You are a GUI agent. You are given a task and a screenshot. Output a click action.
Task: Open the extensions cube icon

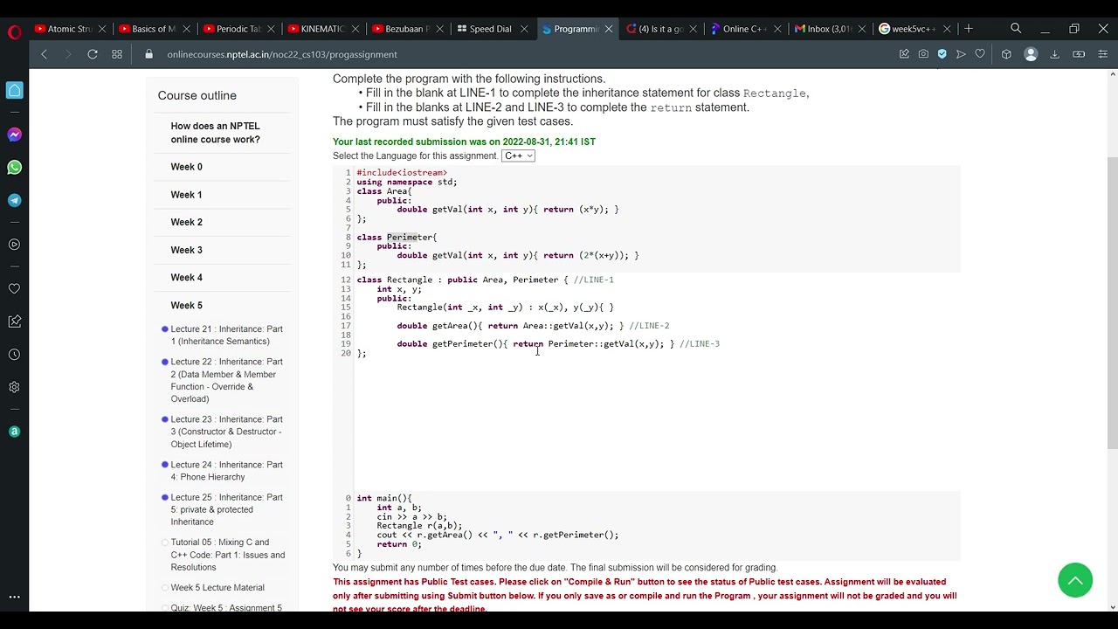tap(1006, 54)
